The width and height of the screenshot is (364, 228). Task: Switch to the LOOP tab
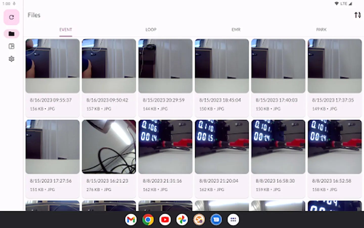tap(151, 30)
